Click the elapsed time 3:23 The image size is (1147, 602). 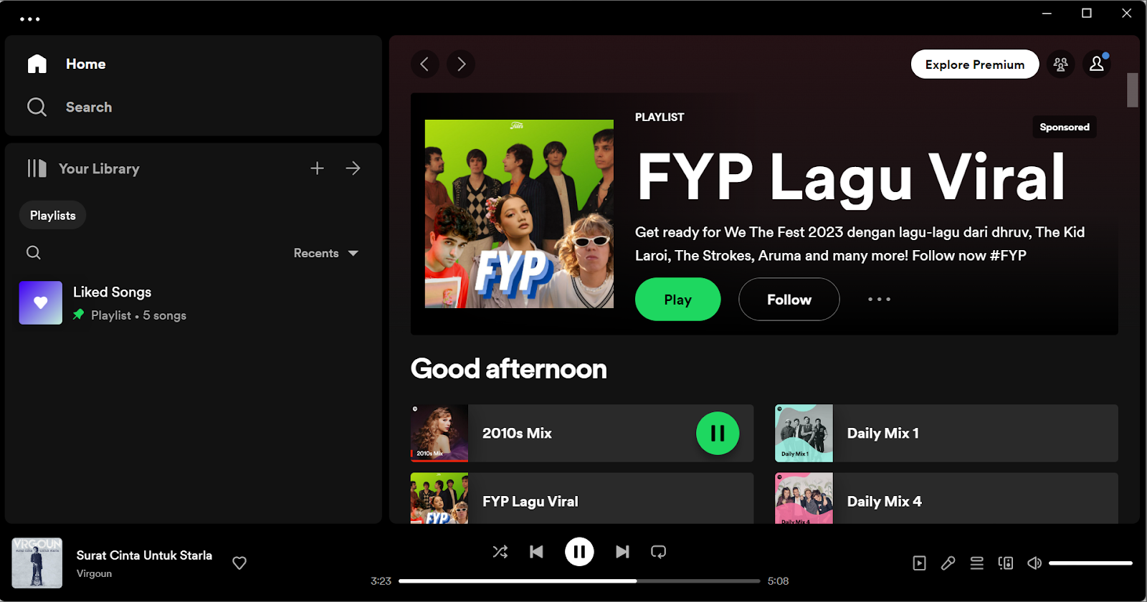tap(381, 581)
